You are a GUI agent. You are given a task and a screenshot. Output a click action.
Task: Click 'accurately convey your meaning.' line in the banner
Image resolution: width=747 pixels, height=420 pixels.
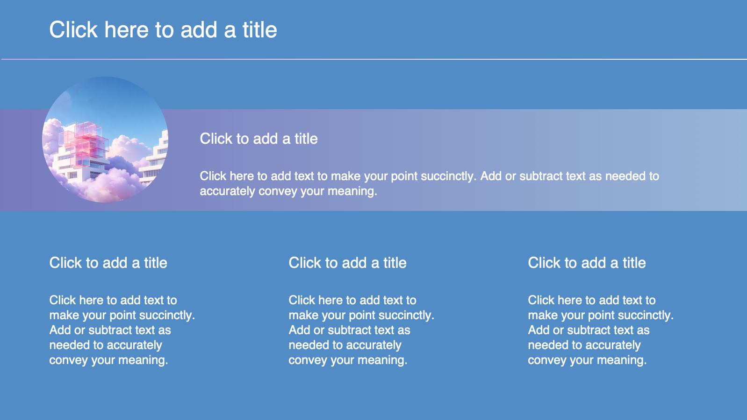point(288,191)
